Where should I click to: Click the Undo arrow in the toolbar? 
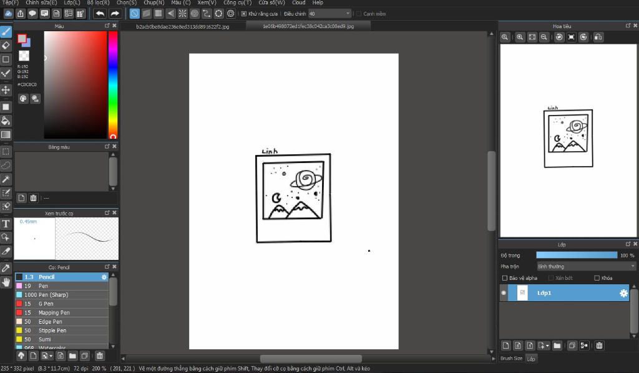pos(99,14)
